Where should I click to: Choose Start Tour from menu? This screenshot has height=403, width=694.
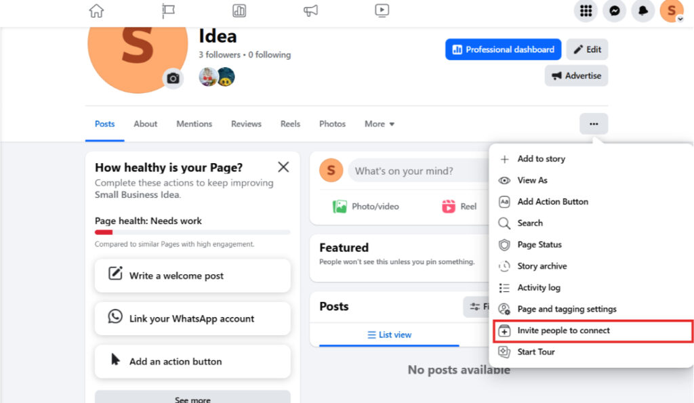[591, 352]
